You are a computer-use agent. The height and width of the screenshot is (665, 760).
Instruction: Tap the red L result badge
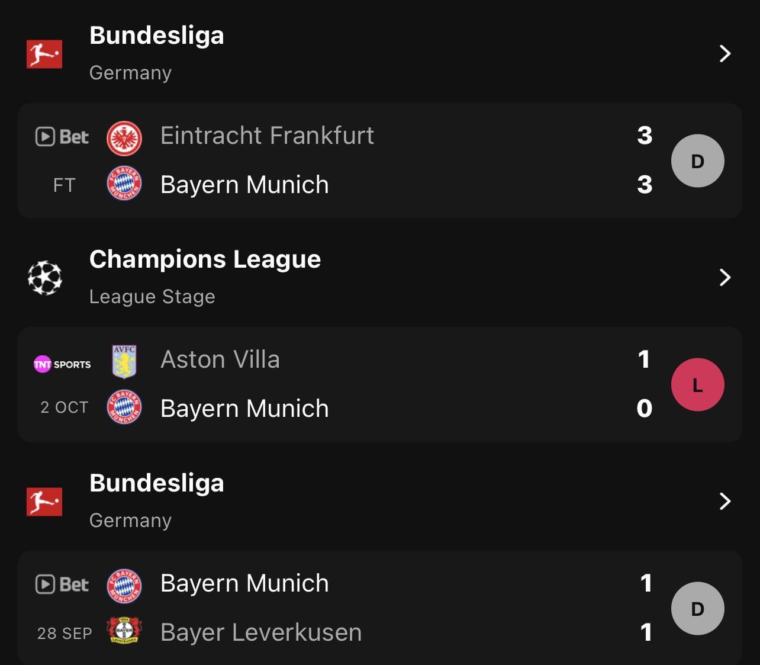pos(698,385)
